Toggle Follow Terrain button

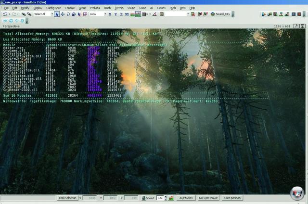coord(132,14)
